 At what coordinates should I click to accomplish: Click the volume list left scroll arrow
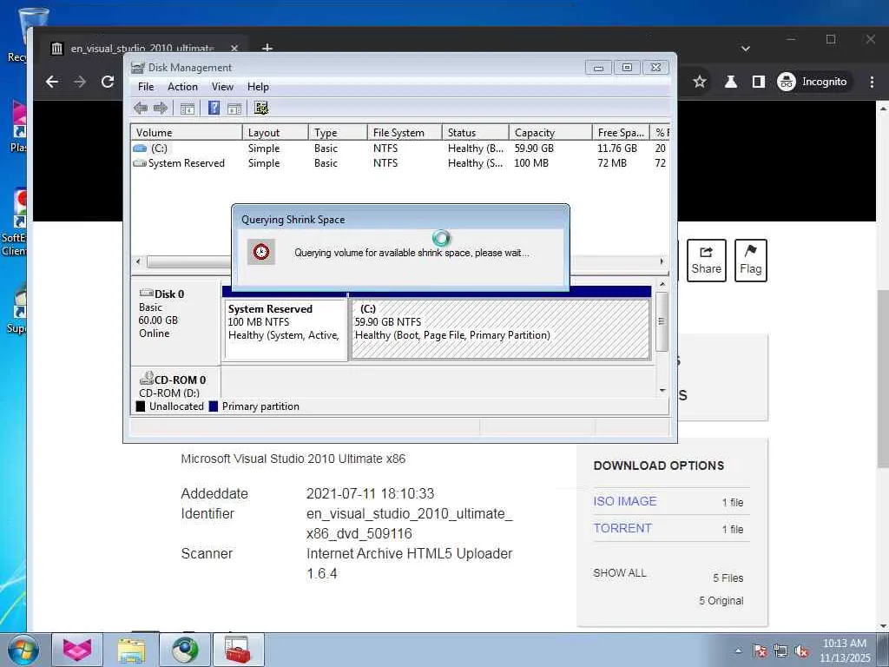pos(138,261)
